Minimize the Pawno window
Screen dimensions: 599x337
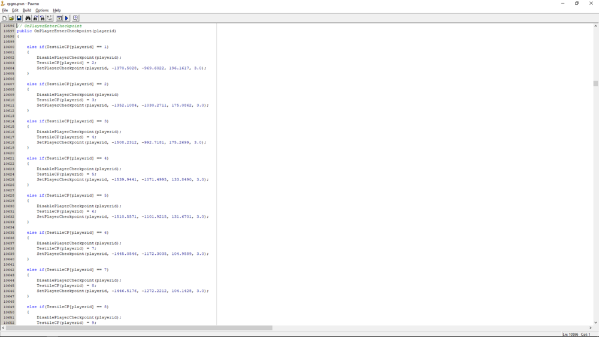click(562, 4)
